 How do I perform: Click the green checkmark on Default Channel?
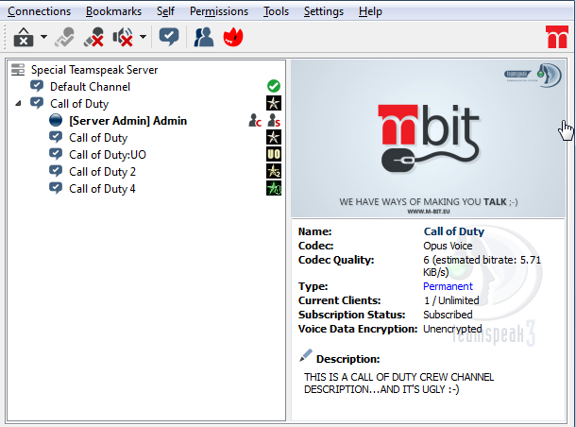[x=274, y=86]
